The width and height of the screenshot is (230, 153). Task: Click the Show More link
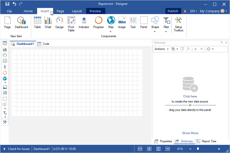pyautogui.click(x=190, y=133)
